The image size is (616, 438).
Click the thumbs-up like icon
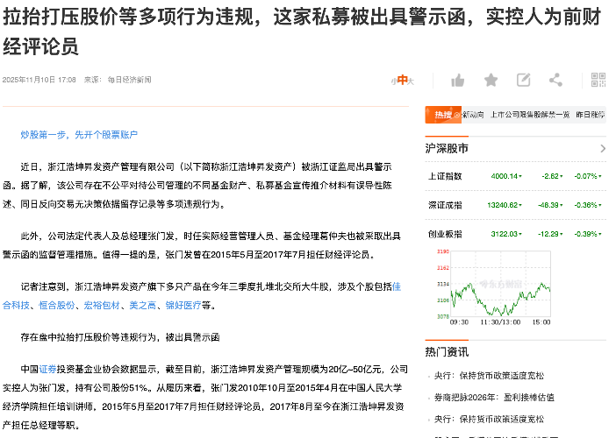click(x=458, y=81)
